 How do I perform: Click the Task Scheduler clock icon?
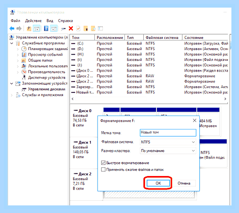(x=24, y=49)
